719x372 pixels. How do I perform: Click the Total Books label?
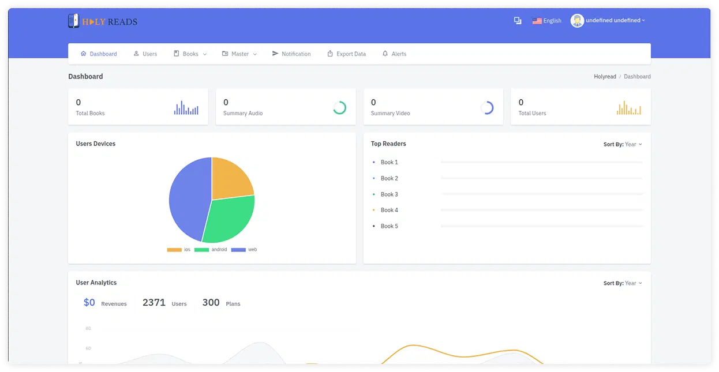(x=90, y=114)
